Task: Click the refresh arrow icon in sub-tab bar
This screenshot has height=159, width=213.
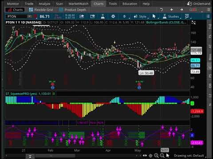Action: pos(162,10)
